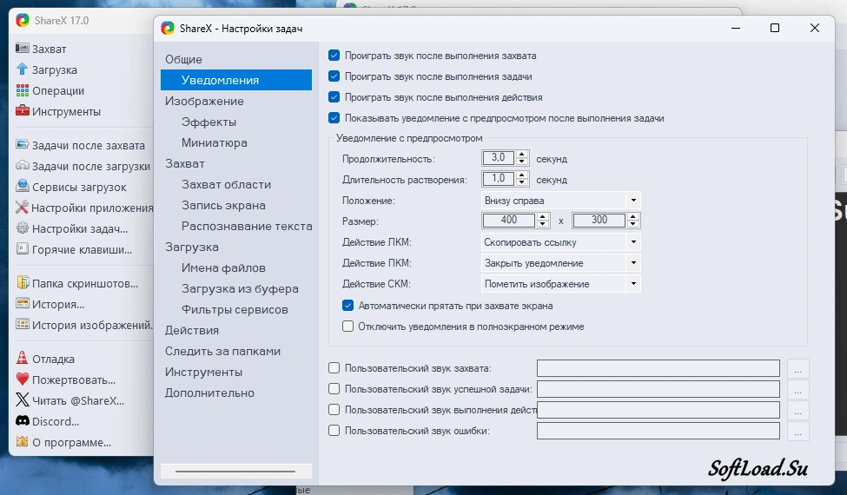Open Дополнительно settings section
Screen dimensions: 847x495
[x=209, y=393]
